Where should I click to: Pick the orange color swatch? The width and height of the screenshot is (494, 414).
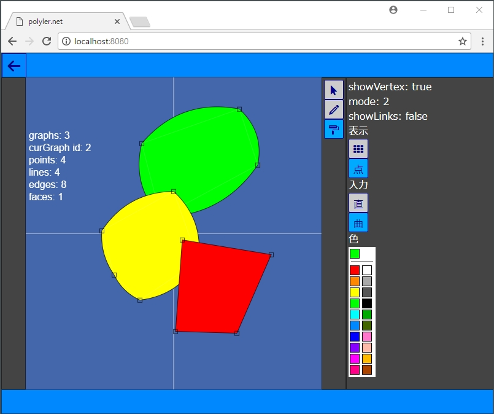click(355, 281)
